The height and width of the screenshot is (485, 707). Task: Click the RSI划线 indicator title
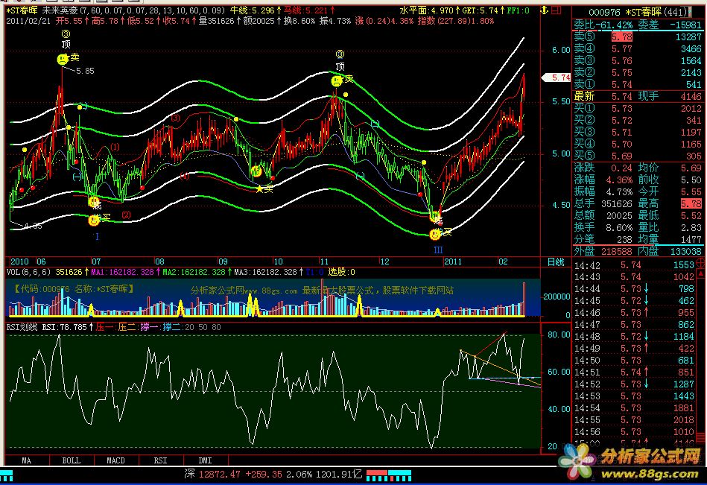22,327
